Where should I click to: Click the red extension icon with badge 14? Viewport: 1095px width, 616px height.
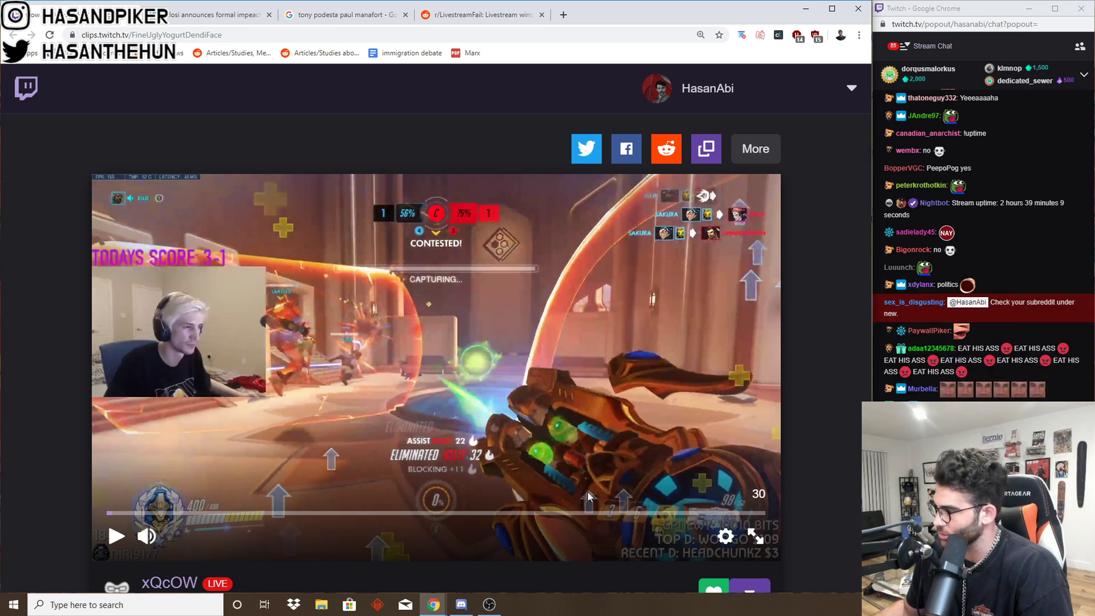point(797,36)
